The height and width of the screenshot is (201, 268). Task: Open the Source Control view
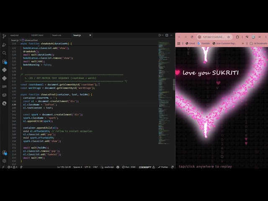4,36
